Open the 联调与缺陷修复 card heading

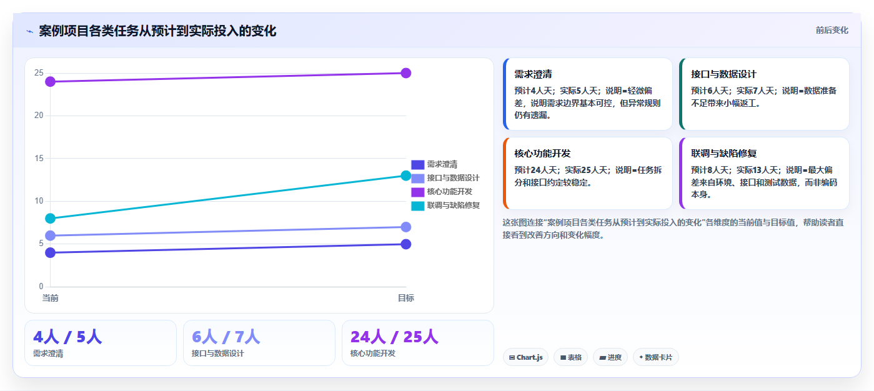point(723,153)
